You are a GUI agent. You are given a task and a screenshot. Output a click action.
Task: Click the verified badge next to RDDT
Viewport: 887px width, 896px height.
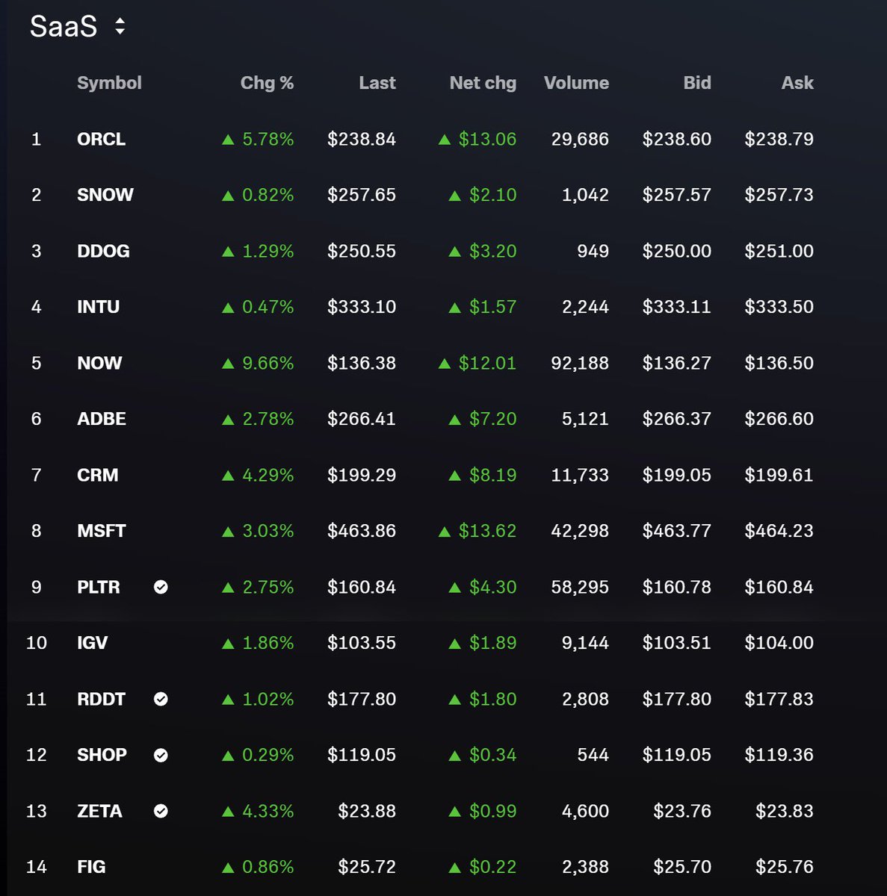click(161, 699)
